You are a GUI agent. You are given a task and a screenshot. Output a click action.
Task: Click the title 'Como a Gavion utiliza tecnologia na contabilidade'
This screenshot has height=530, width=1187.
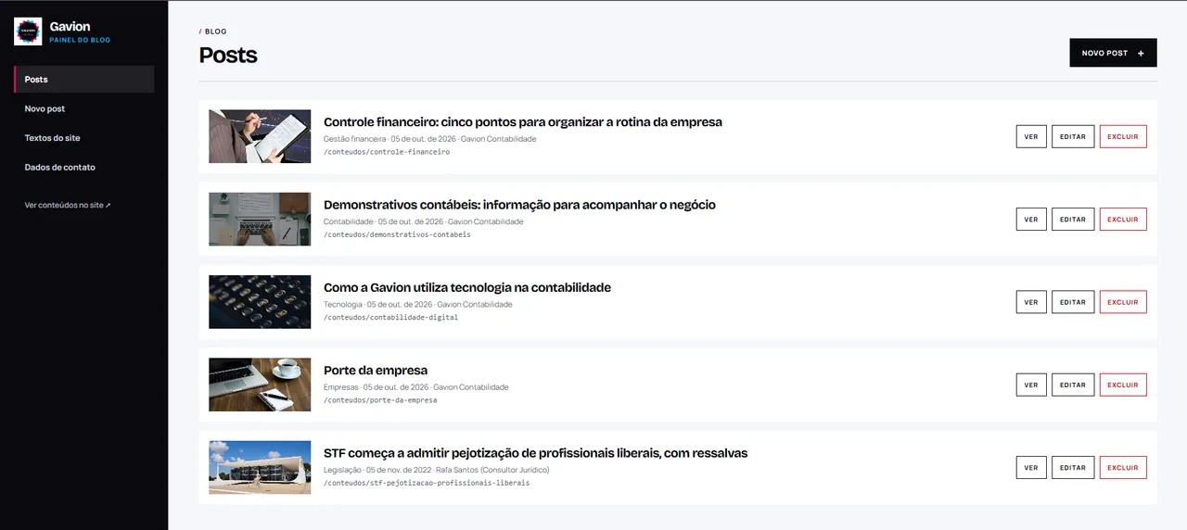(x=467, y=287)
